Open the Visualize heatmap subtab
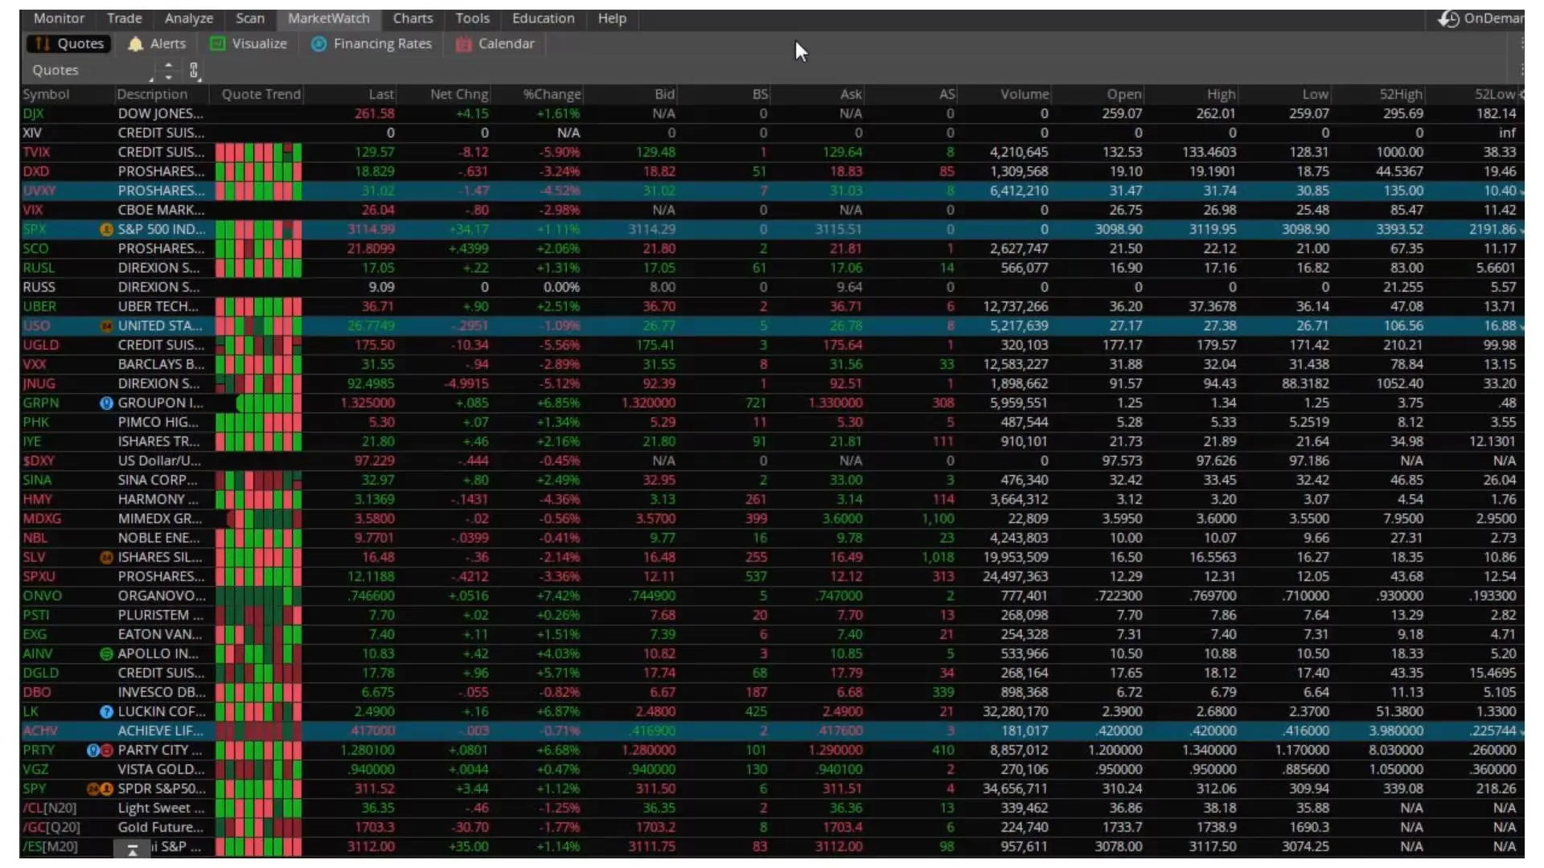The height and width of the screenshot is (868, 1544). click(x=248, y=44)
